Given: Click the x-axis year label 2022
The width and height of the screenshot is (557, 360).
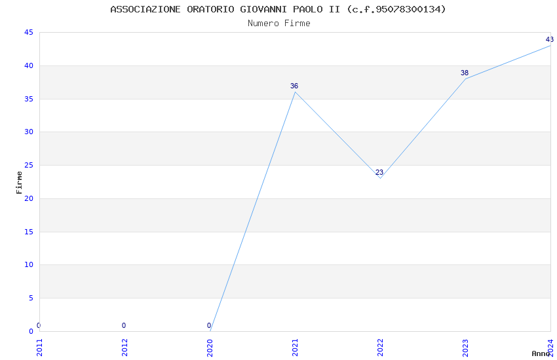Looking at the screenshot, I should click(x=381, y=348).
